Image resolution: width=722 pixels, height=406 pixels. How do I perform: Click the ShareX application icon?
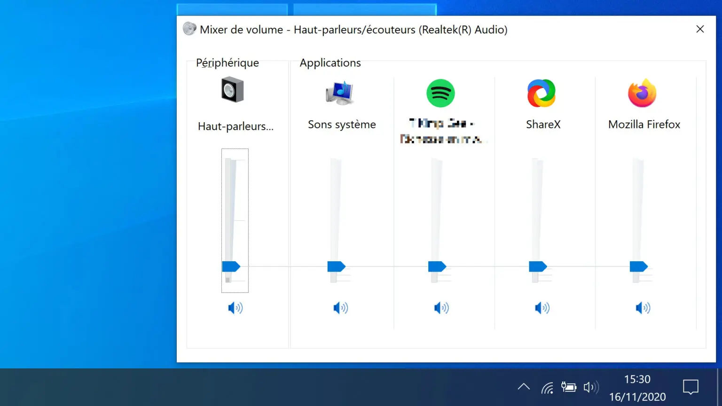[541, 93]
